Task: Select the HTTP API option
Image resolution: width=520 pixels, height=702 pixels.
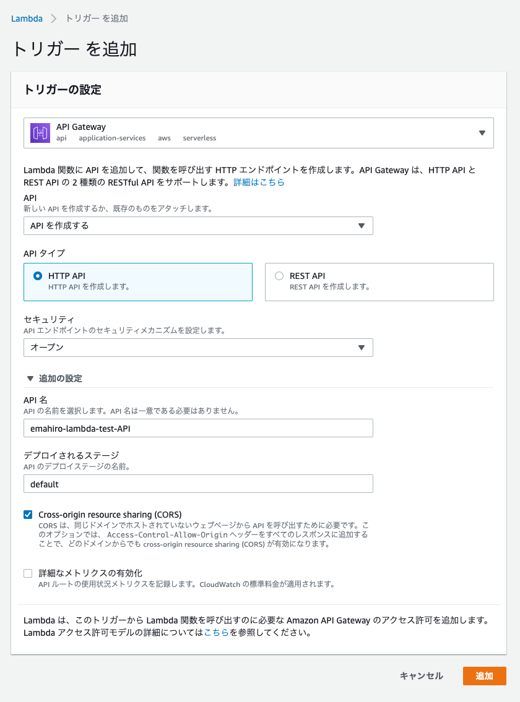Action: point(37,276)
